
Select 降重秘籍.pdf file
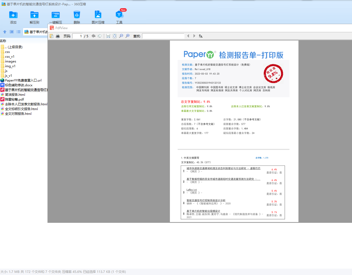click(x=12, y=99)
